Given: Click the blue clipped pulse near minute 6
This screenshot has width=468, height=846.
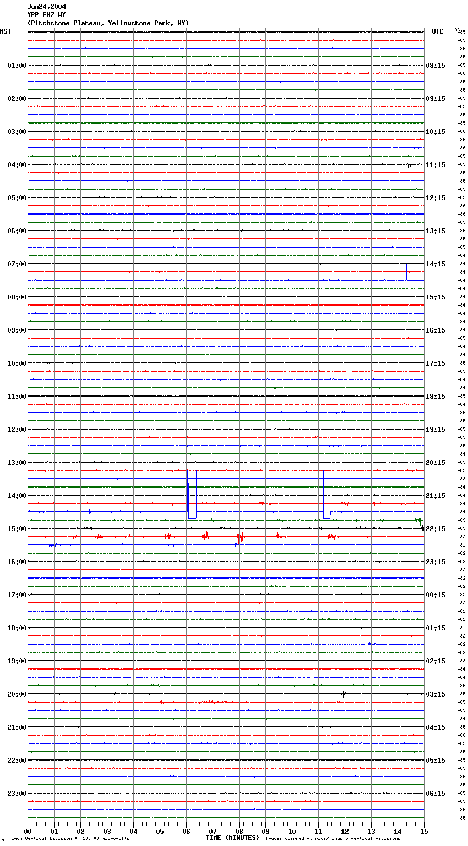Looking at the screenshot, I should point(192,494).
